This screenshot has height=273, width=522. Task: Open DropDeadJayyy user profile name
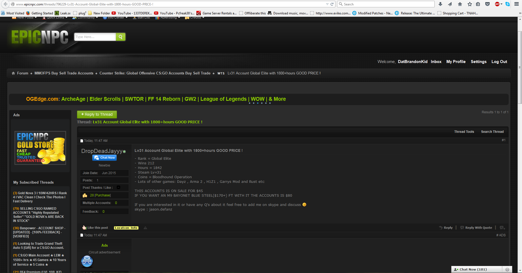point(102,151)
